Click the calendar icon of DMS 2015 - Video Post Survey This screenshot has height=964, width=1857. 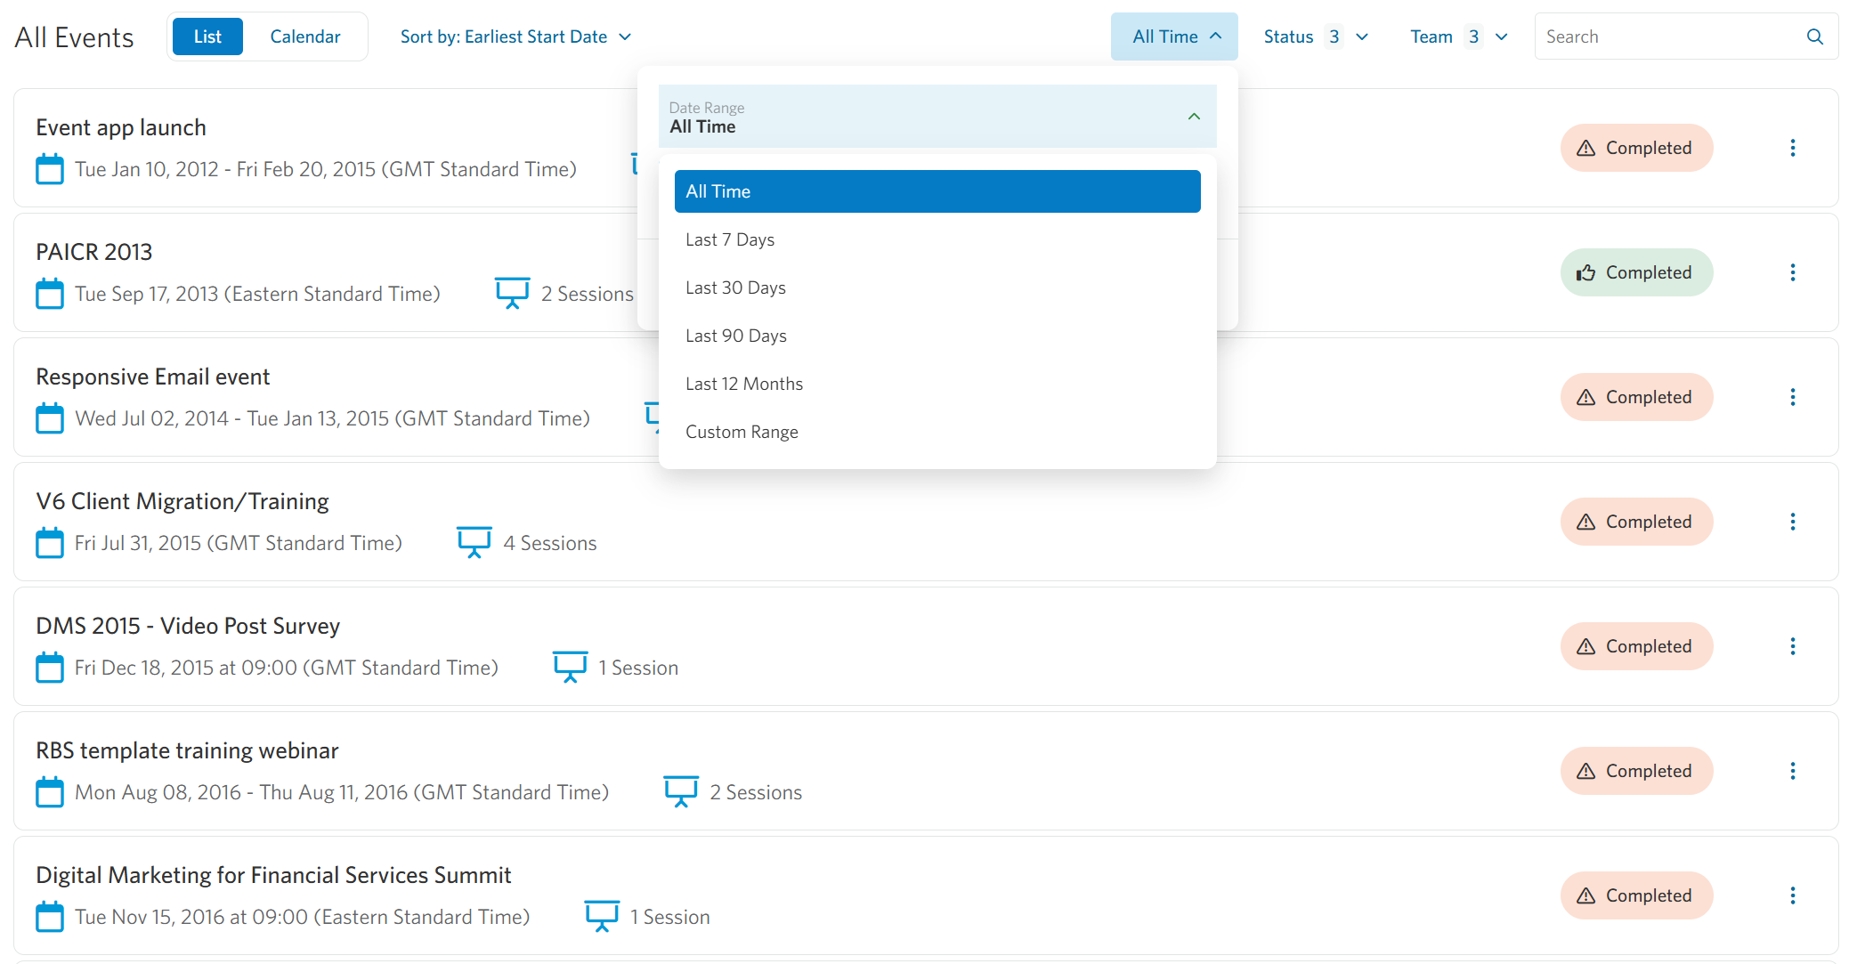pyautogui.click(x=50, y=668)
